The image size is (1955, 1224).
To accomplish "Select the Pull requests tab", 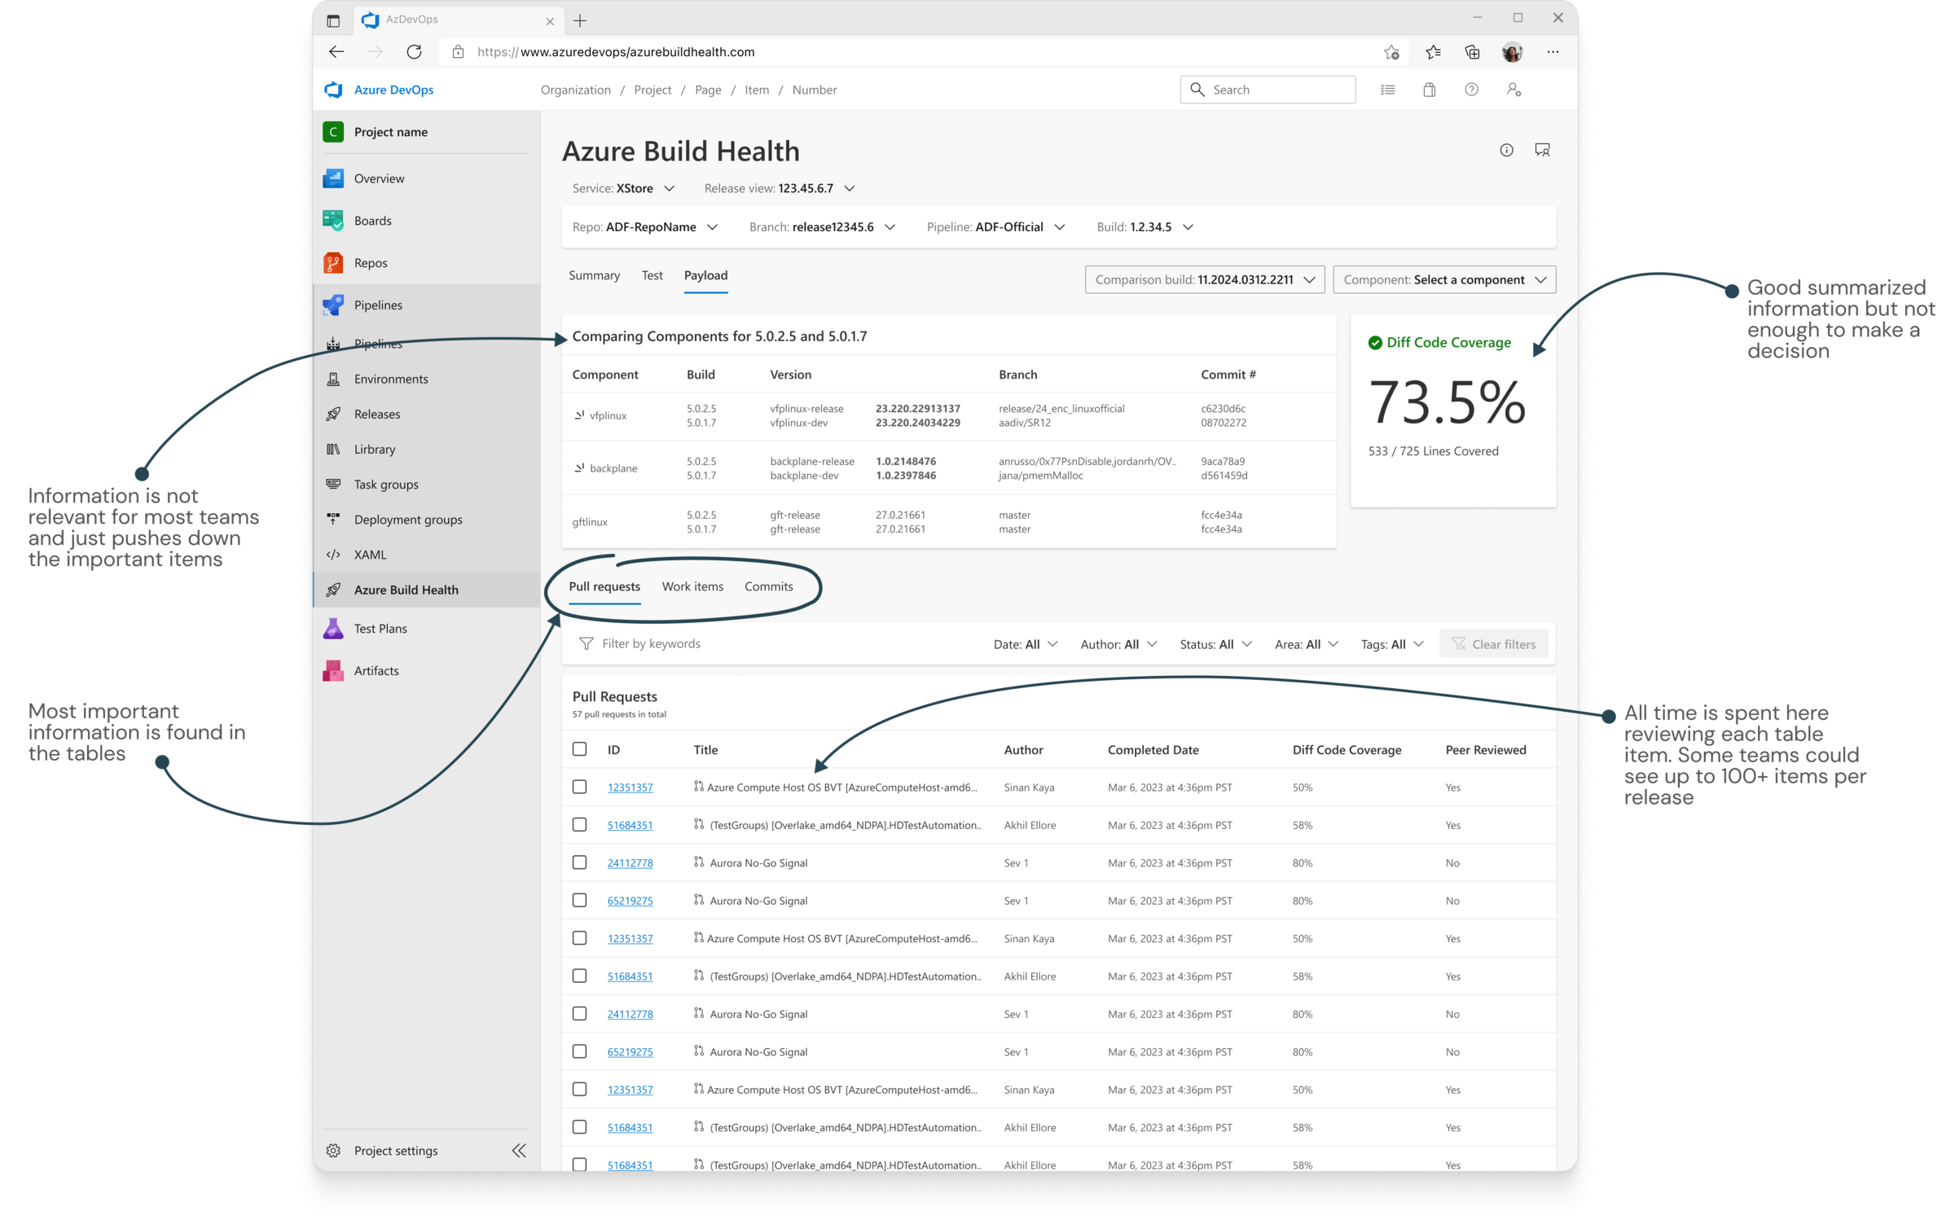I will [x=604, y=586].
